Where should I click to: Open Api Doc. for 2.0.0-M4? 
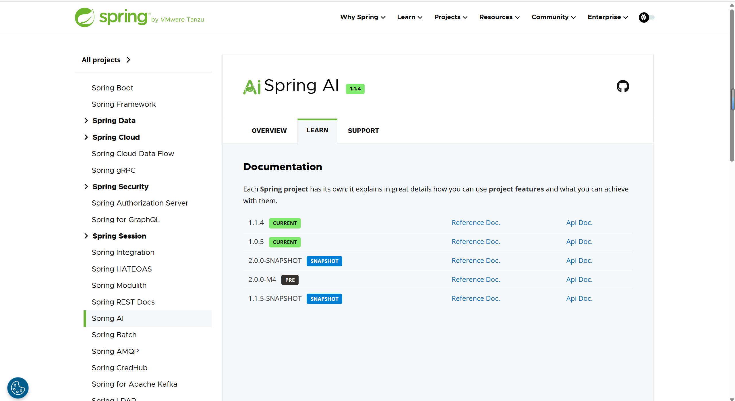click(x=579, y=280)
